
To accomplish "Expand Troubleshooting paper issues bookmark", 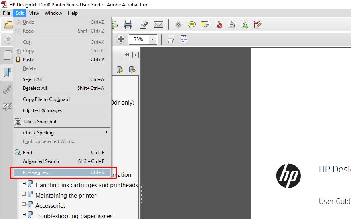I will (x=24, y=214).
